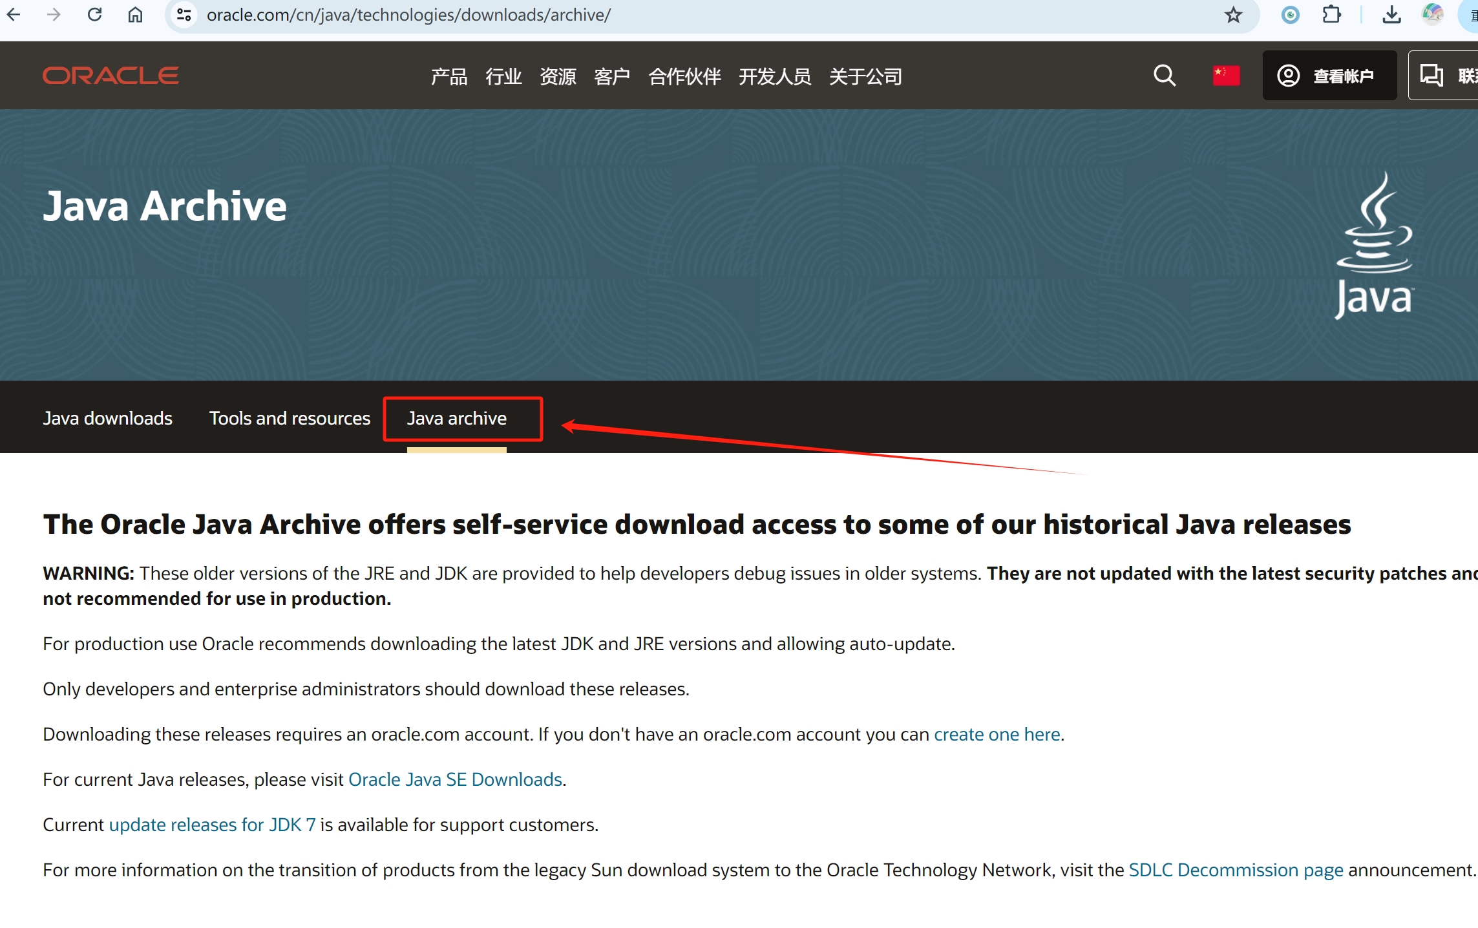Click the Oracle logo
The width and height of the screenshot is (1478, 928).
pos(111,76)
